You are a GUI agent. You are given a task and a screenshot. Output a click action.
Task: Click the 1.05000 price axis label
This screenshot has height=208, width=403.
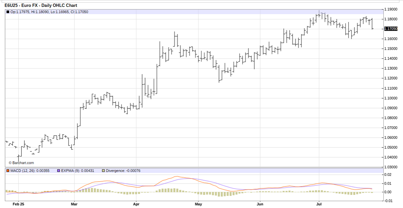(x=391, y=147)
